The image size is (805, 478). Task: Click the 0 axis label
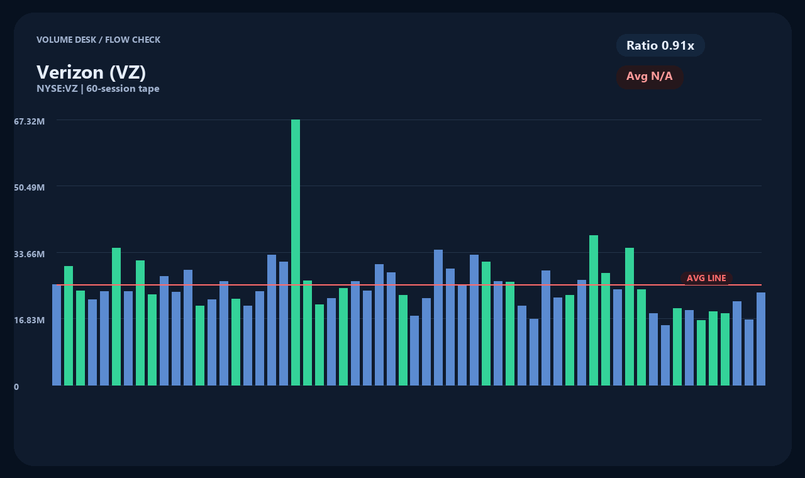pos(16,387)
